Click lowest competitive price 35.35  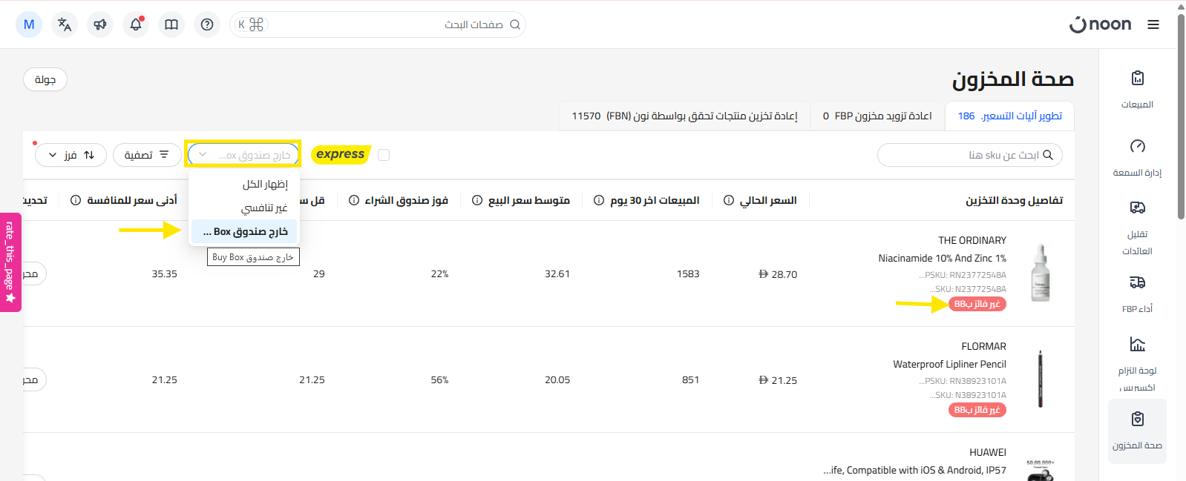165,273
